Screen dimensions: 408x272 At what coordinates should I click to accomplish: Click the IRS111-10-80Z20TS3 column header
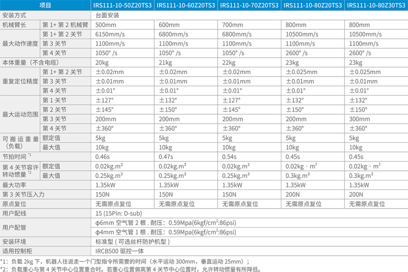(313, 5)
